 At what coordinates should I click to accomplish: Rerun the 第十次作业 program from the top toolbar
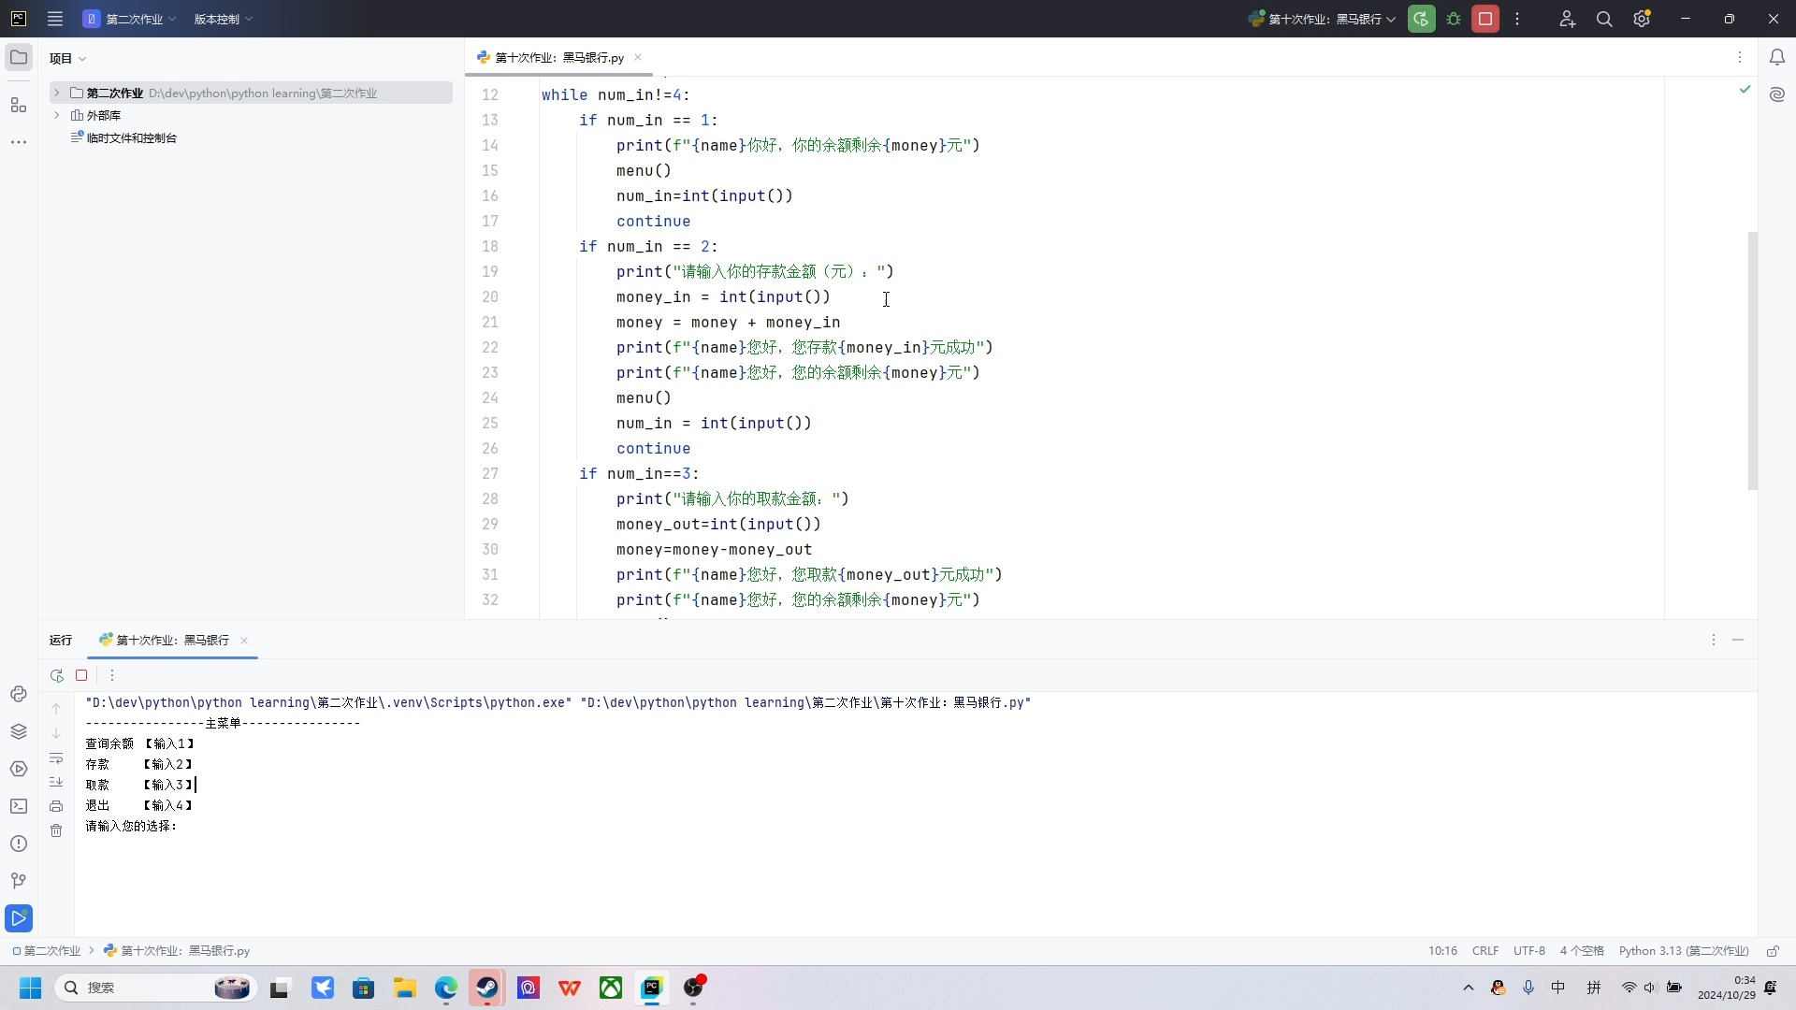1421,19
